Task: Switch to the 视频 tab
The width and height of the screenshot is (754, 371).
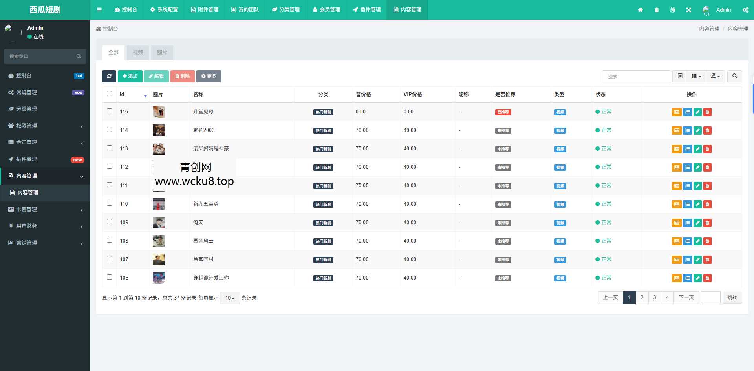Action: coord(138,53)
